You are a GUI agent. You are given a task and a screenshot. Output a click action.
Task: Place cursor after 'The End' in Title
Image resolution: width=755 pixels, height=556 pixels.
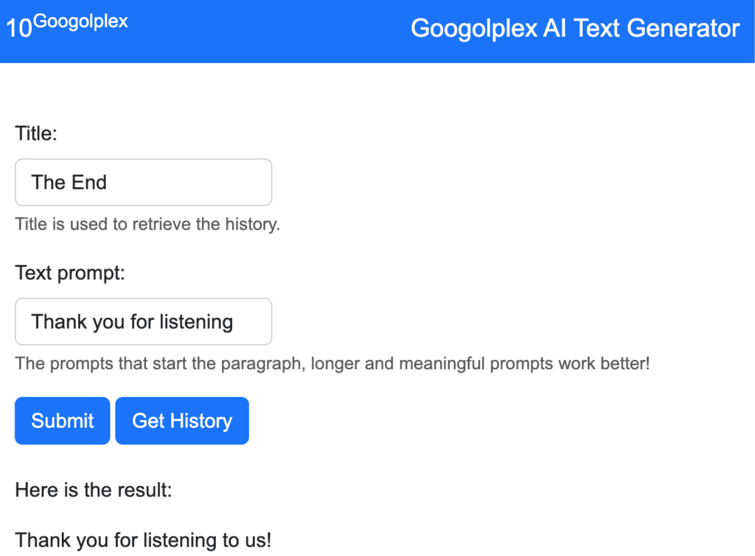(108, 182)
